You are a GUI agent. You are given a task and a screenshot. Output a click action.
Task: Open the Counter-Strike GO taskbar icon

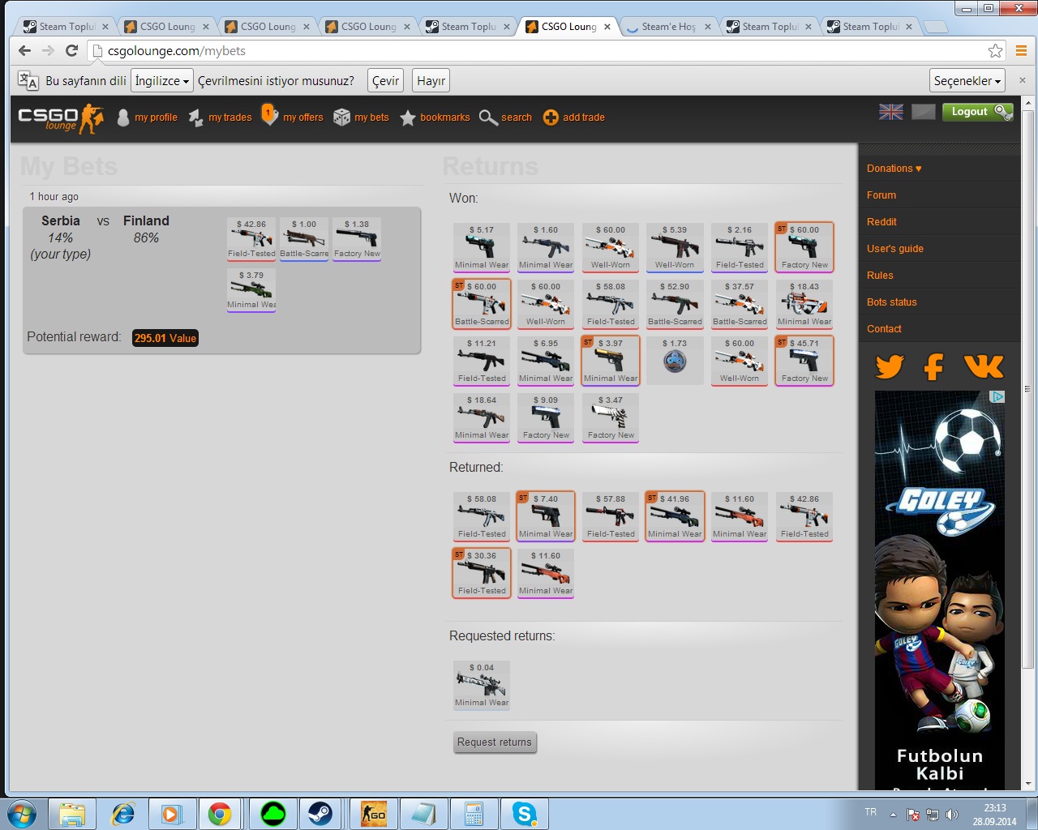374,813
